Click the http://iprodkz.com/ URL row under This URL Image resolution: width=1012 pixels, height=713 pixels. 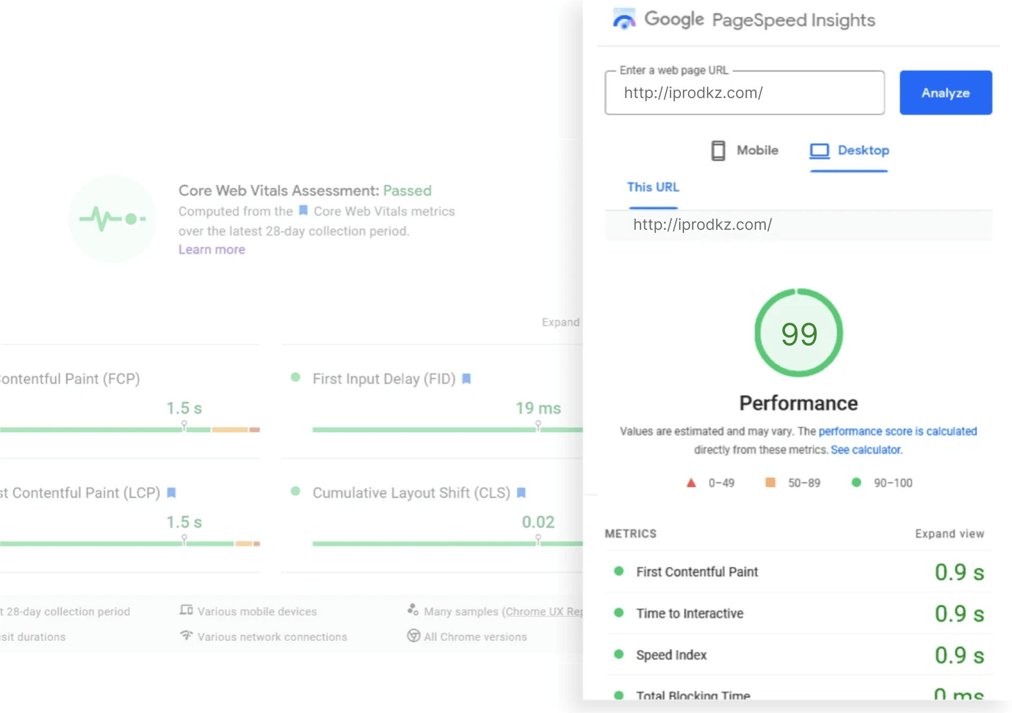tap(799, 224)
